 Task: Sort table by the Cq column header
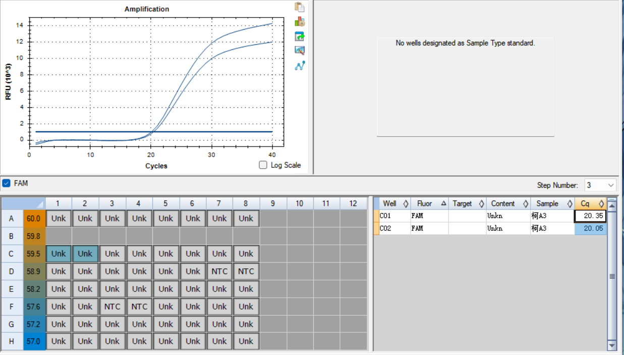tap(591, 203)
